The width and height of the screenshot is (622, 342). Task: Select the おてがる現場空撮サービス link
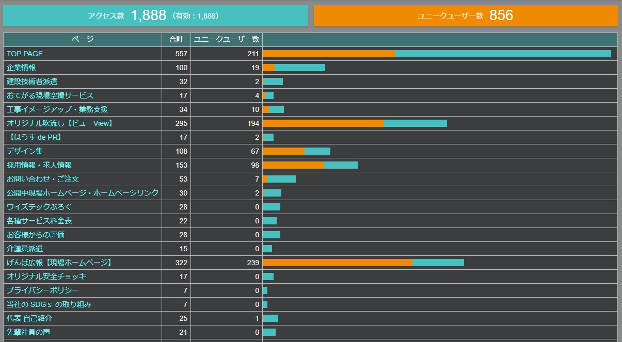pyautogui.click(x=50, y=95)
